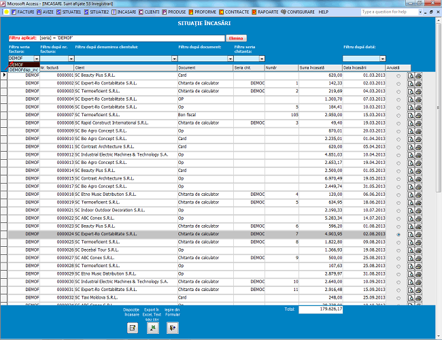The width and height of the screenshot is (442, 340).
Task: Open the preview icon for invoice 0000024
Action: click(411, 235)
